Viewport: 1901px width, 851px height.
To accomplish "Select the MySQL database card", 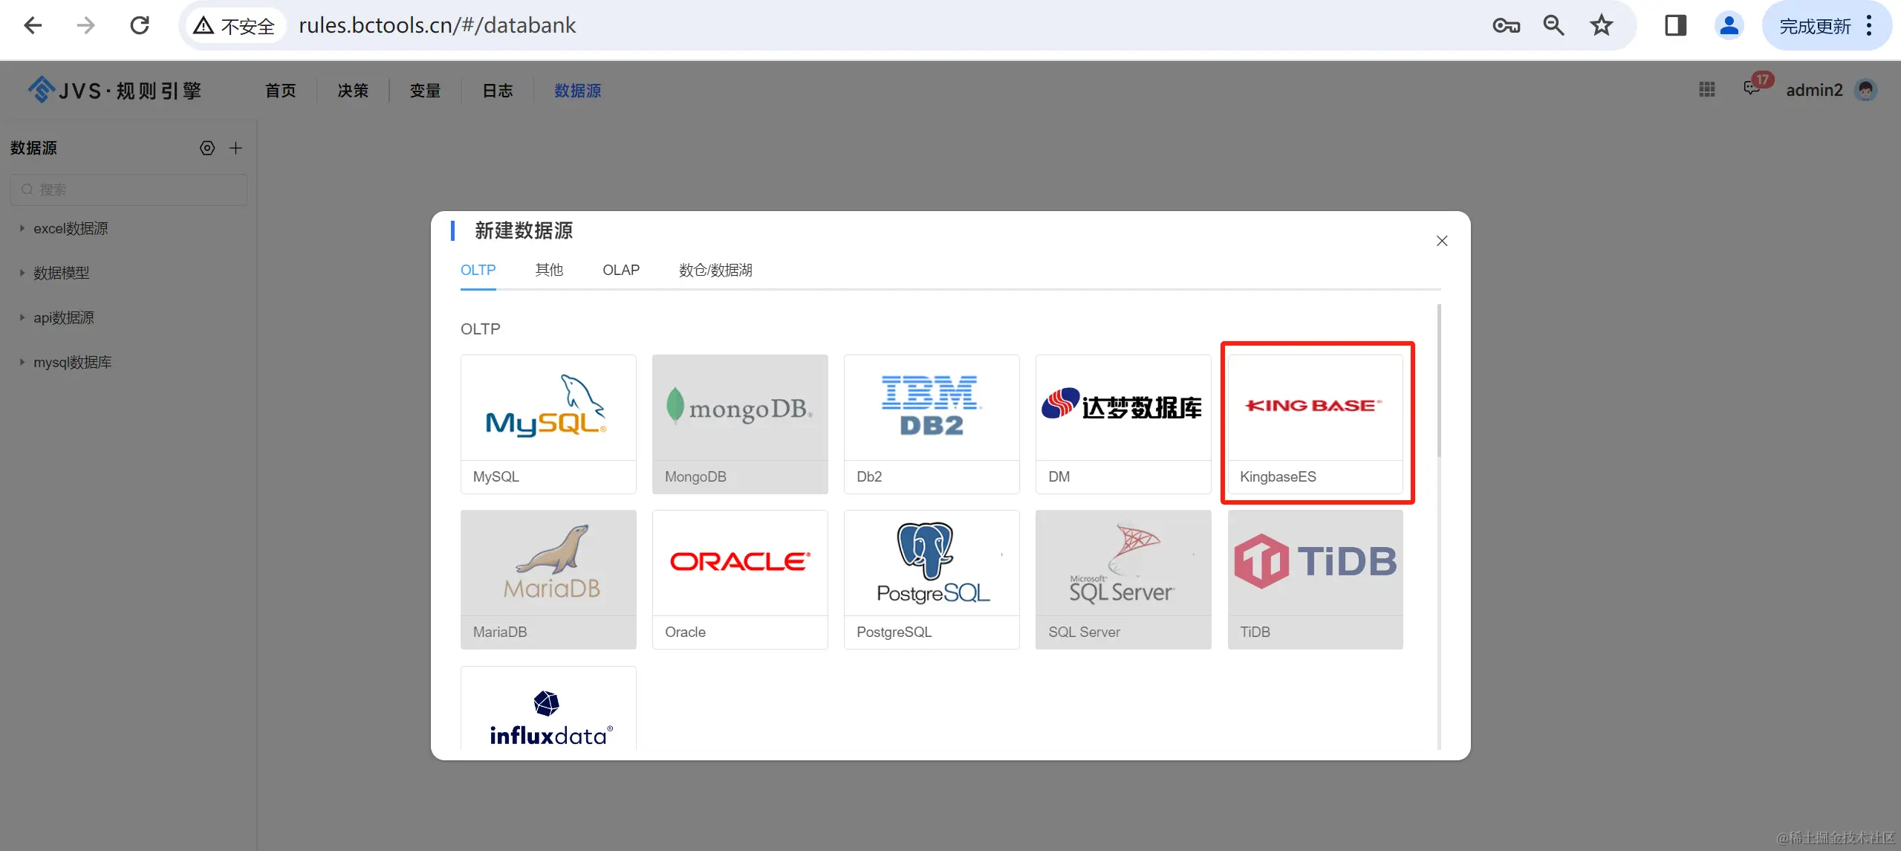I will [548, 424].
